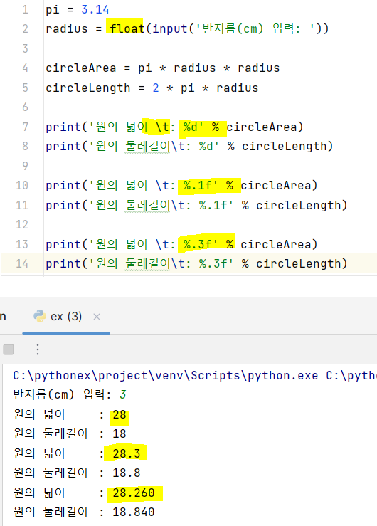Open the python.exe path link in console

point(166,375)
